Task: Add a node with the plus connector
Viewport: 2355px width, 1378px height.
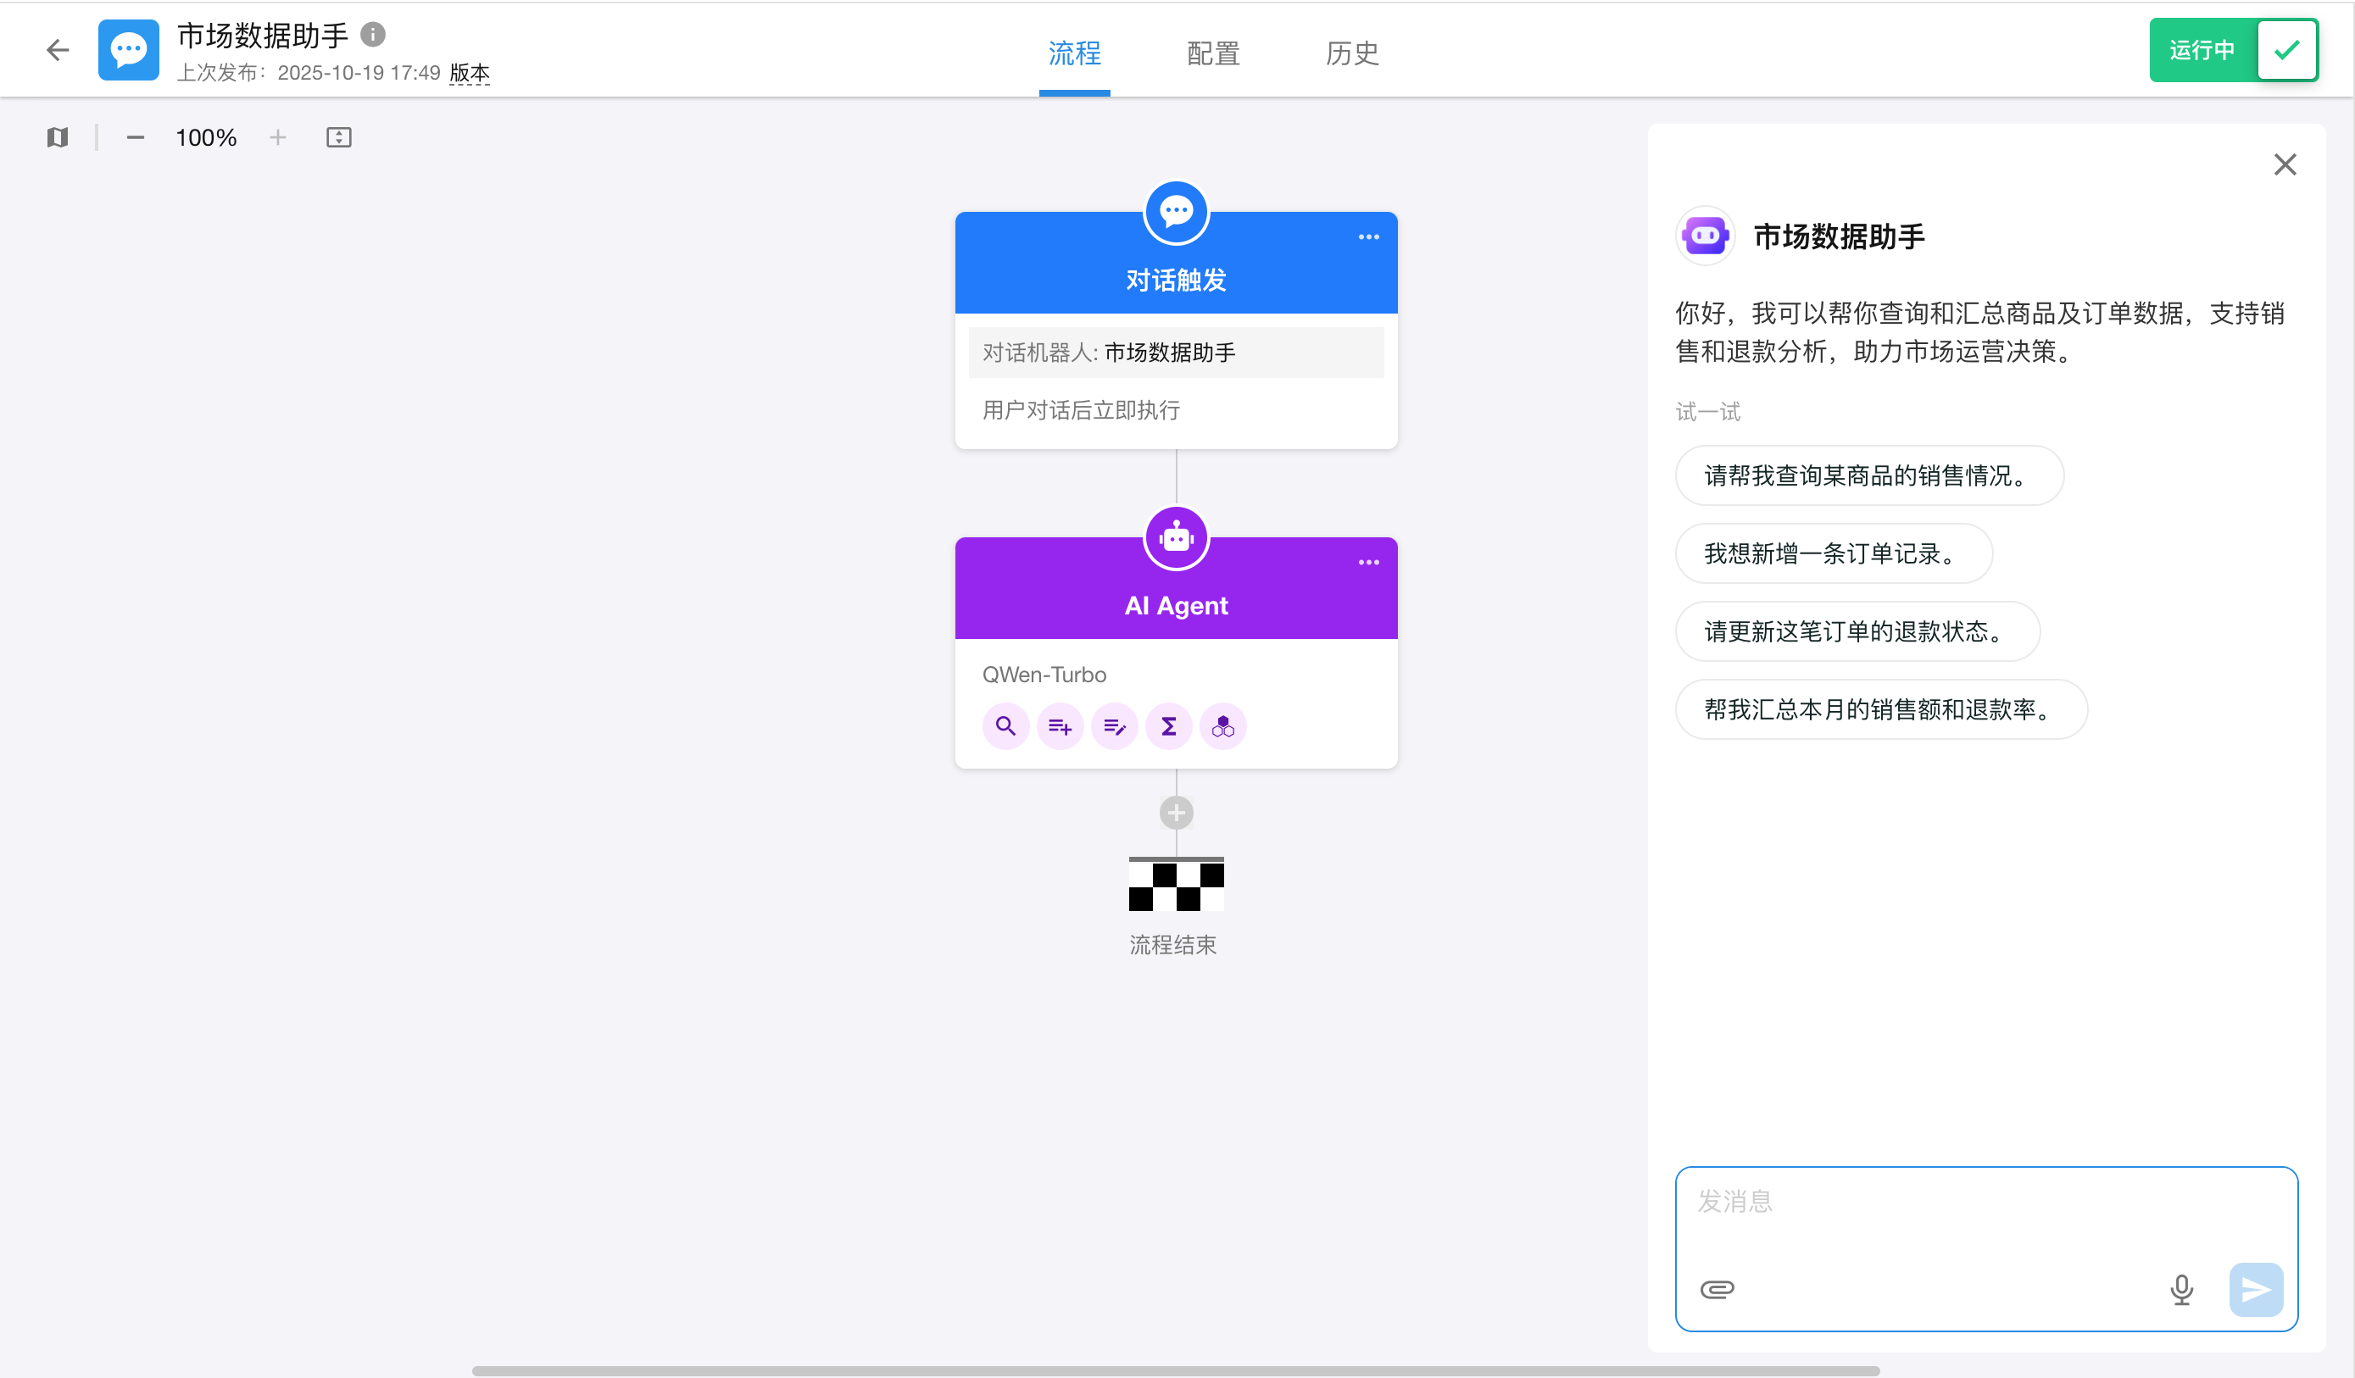Action: (1176, 813)
